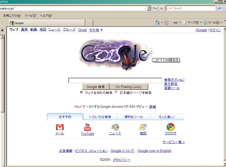Screen dimensions: 226x167
Task: Open the ツール(T) menu
Action: (30, 16)
